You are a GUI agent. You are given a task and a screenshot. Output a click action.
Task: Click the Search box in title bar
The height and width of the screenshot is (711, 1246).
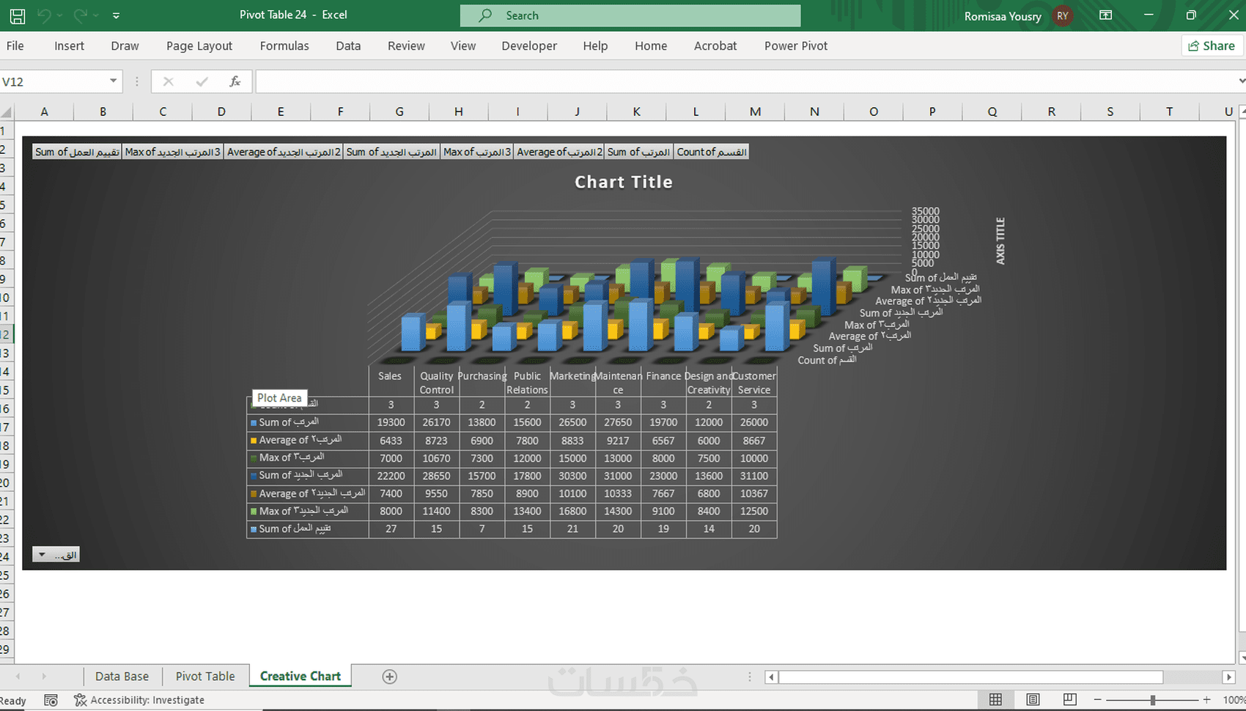[630, 15]
